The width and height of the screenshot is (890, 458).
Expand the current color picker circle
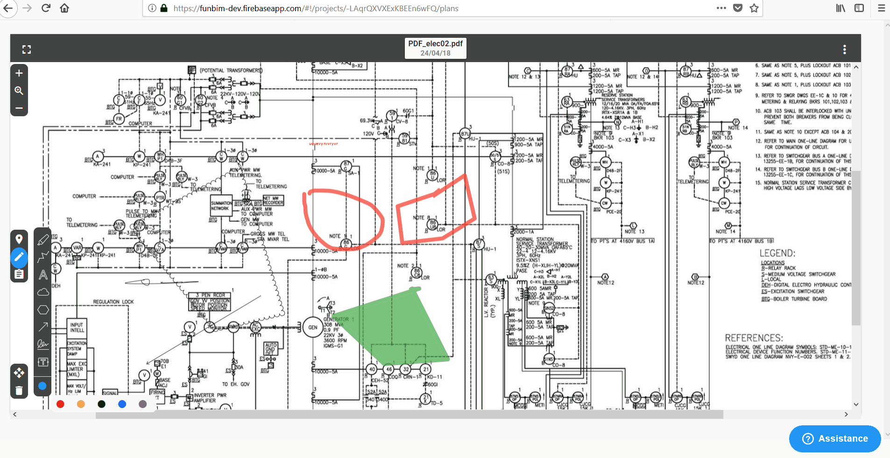pos(42,386)
